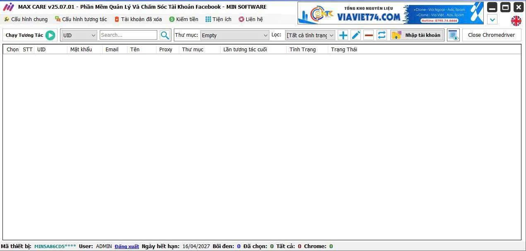Open the Tài khoản đã xóa menu
This screenshot has height=251, width=526.
coord(138,19)
